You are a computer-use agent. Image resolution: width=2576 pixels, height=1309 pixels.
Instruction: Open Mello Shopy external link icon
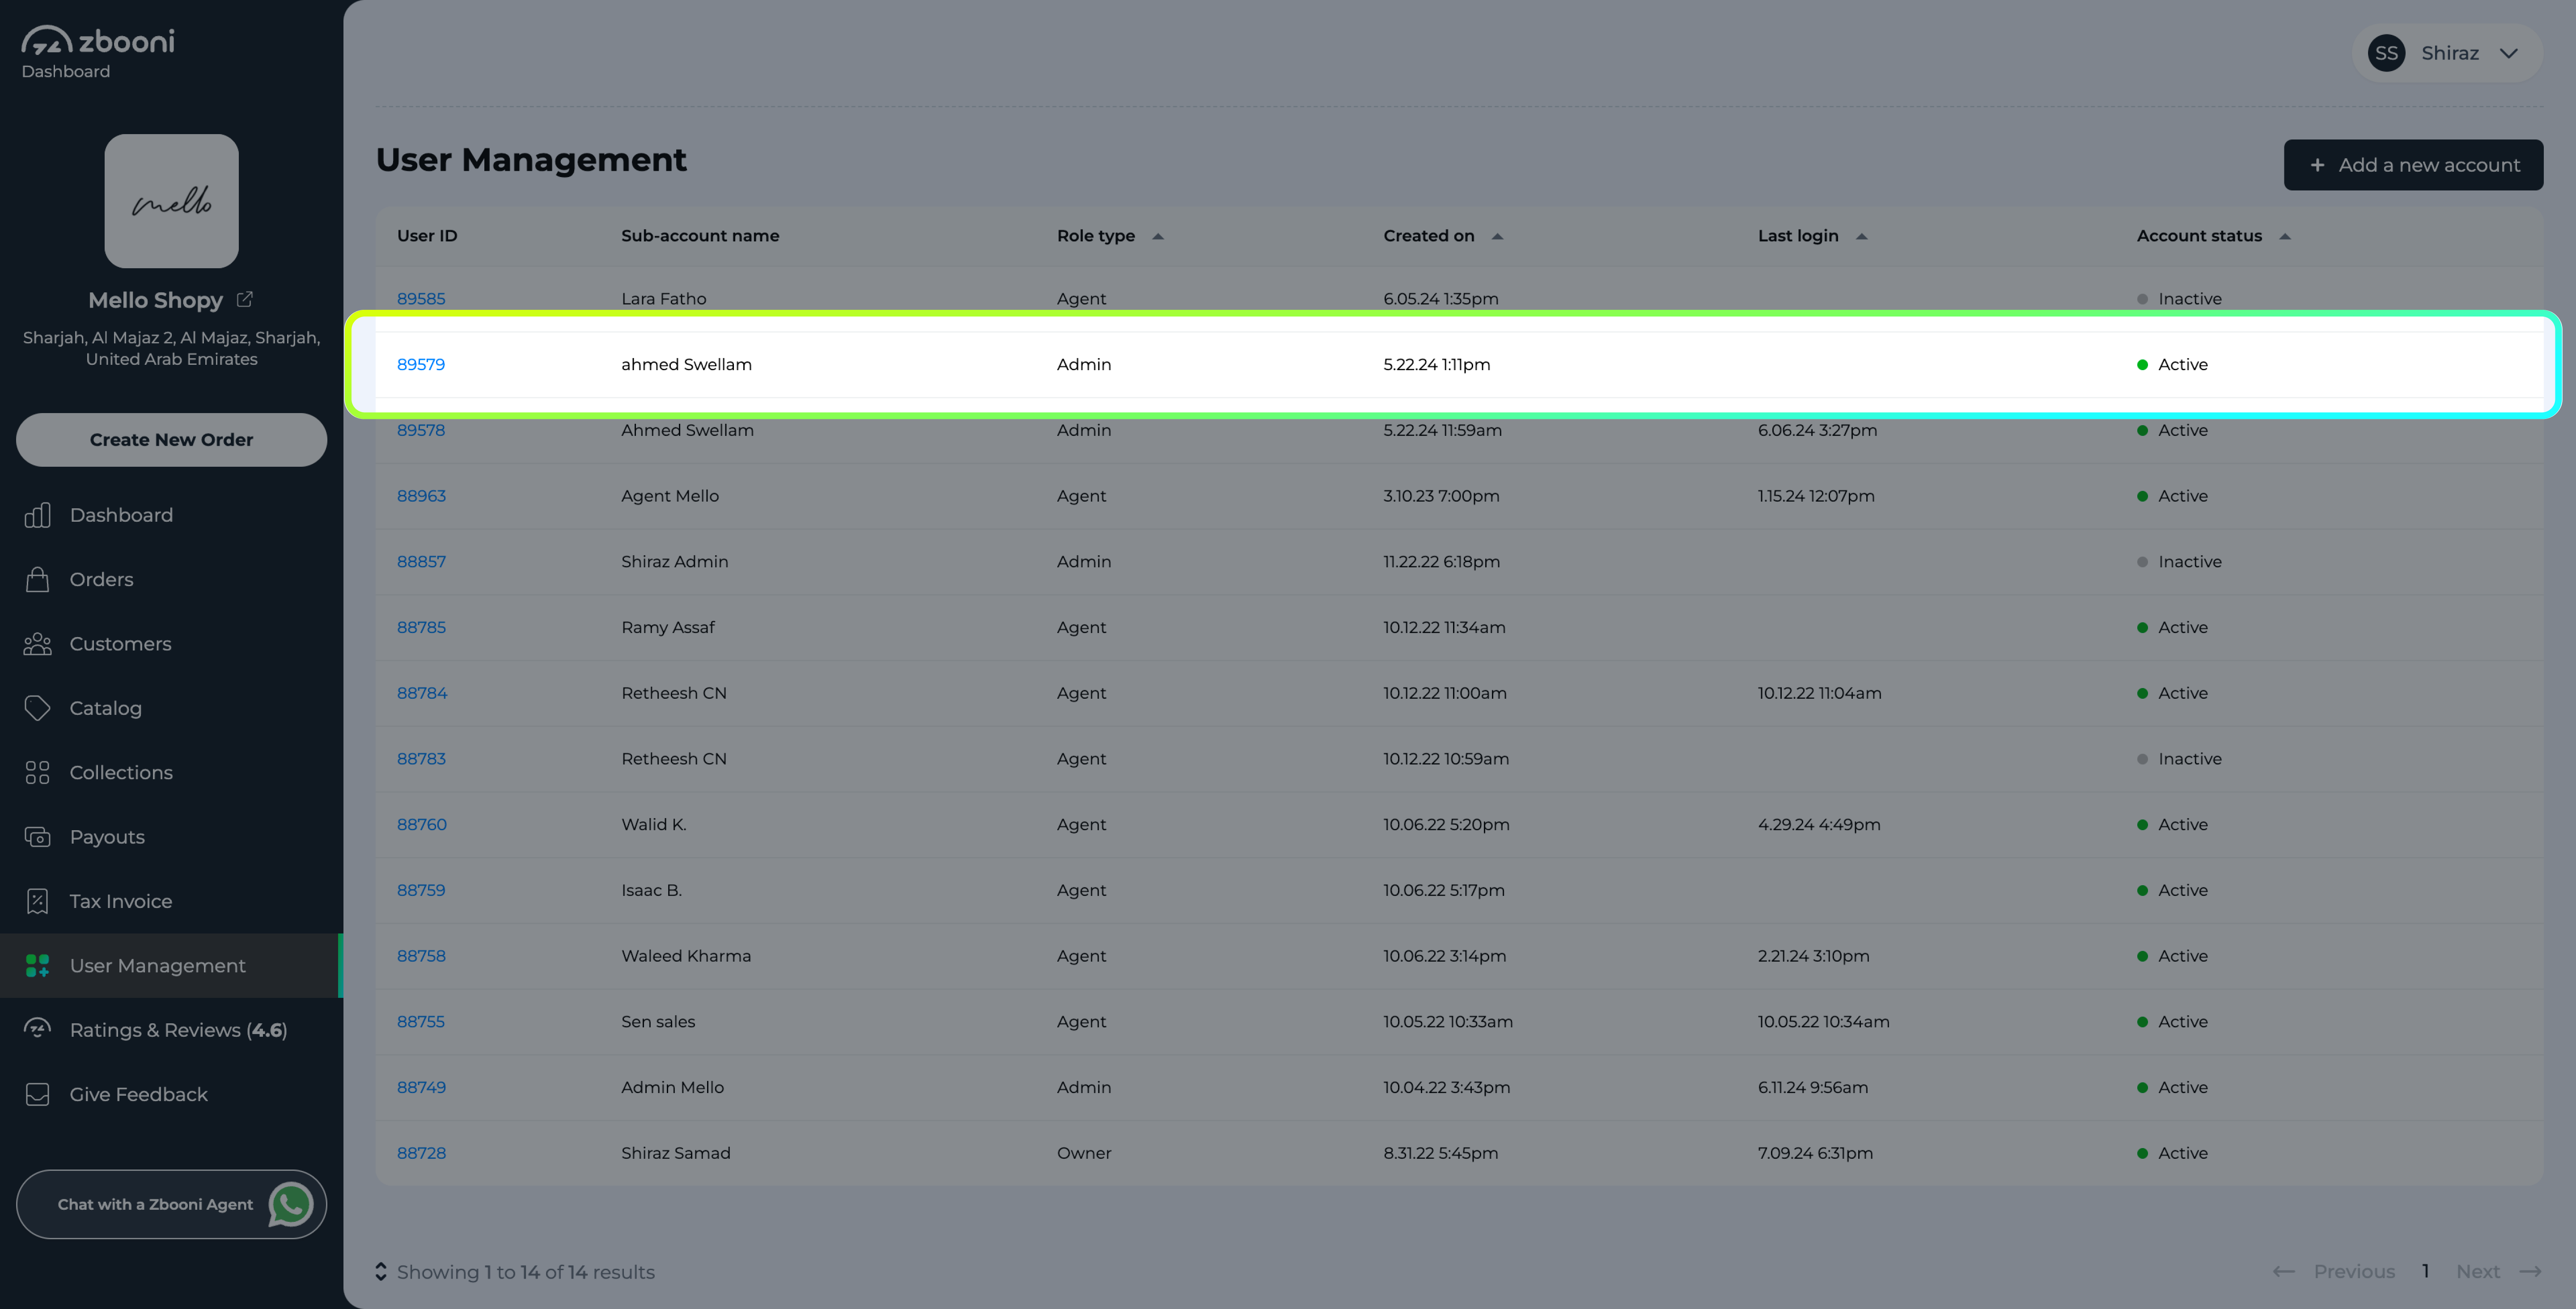pyautogui.click(x=245, y=299)
